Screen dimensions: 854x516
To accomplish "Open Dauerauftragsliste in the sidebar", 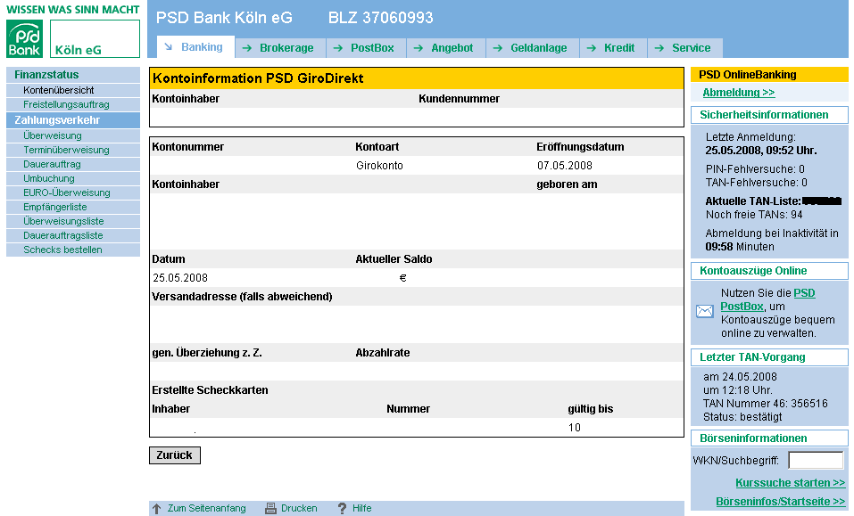I will [x=73, y=235].
